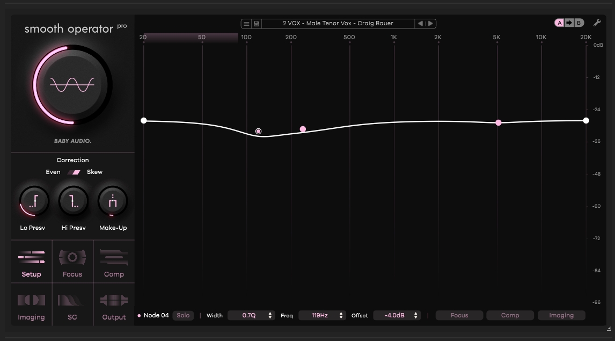The height and width of the screenshot is (341, 615).
Task: Select the rightmost white node at 20K
Action: point(586,120)
